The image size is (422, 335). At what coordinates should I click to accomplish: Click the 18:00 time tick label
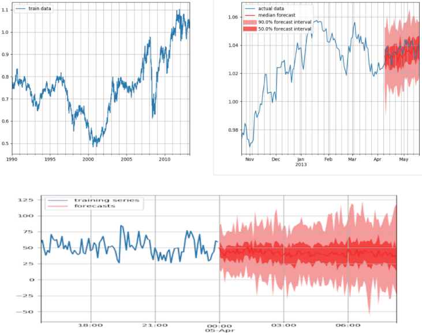coord(90,325)
